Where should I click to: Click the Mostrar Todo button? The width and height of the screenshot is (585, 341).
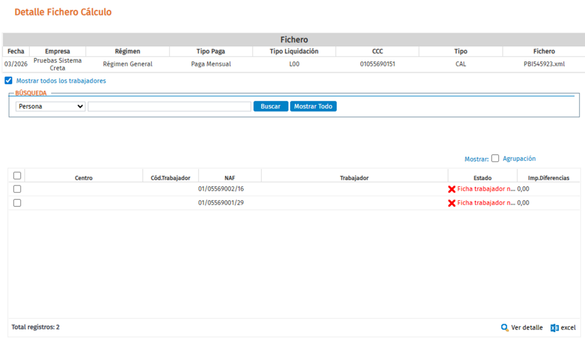point(313,106)
